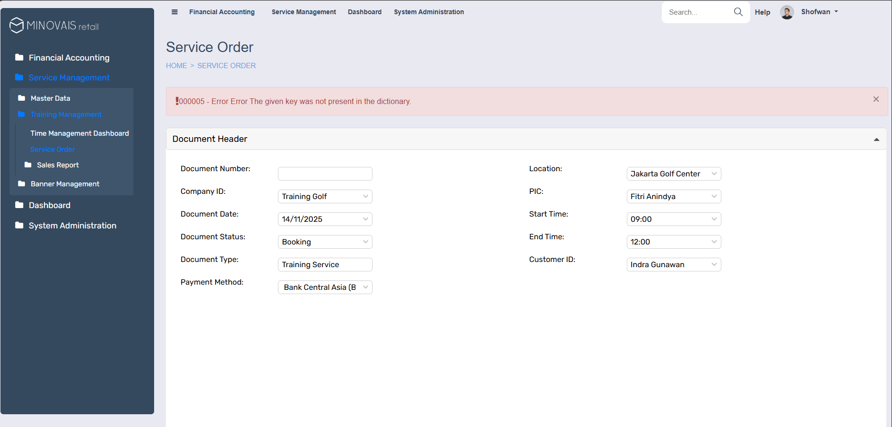Expand the Payment Method dropdown
This screenshot has width=892, height=427.
point(325,287)
